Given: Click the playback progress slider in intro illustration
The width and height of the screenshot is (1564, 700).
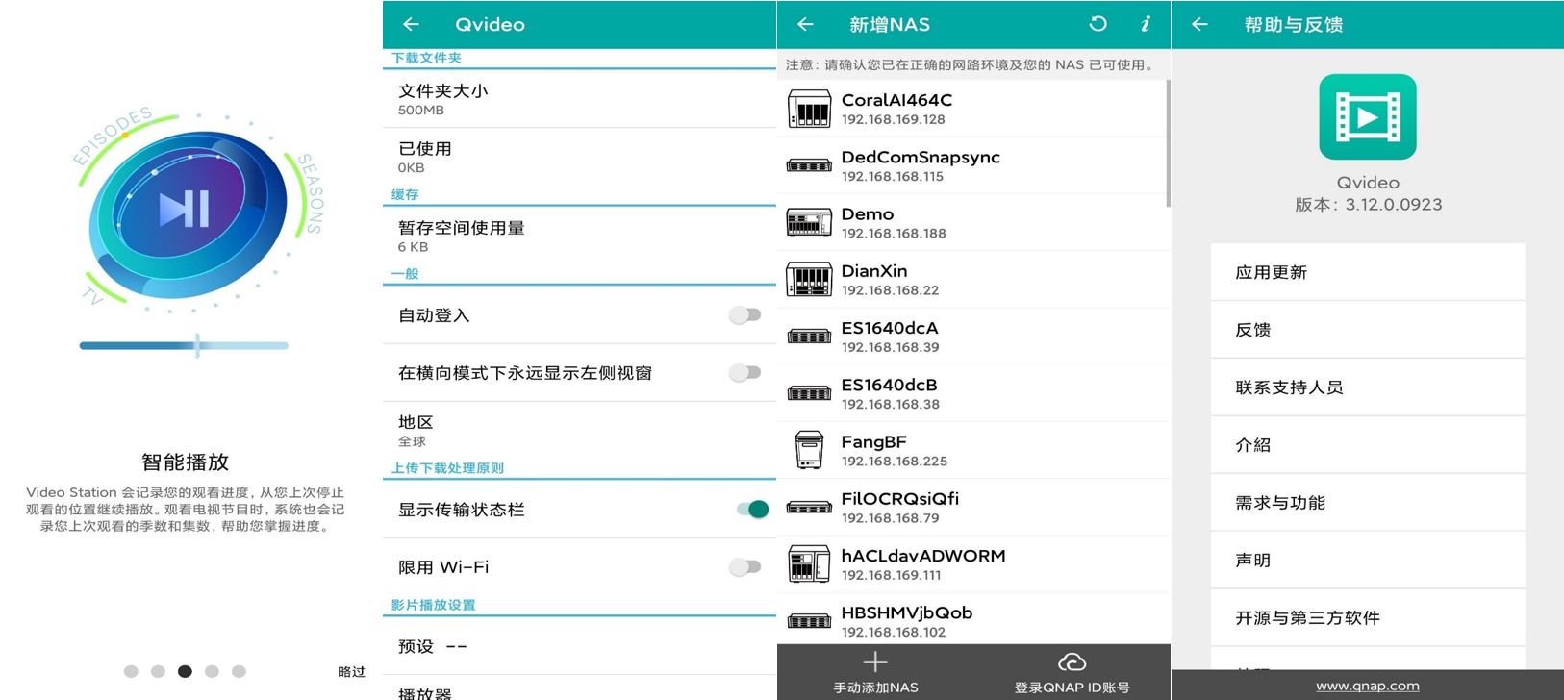Looking at the screenshot, I should [x=184, y=345].
